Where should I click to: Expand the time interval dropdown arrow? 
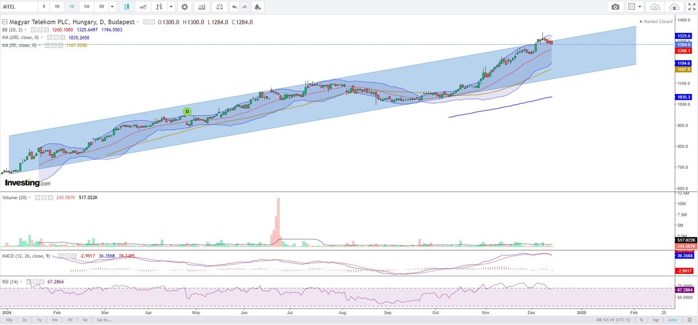pyautogui.click(x=112, y=7)
